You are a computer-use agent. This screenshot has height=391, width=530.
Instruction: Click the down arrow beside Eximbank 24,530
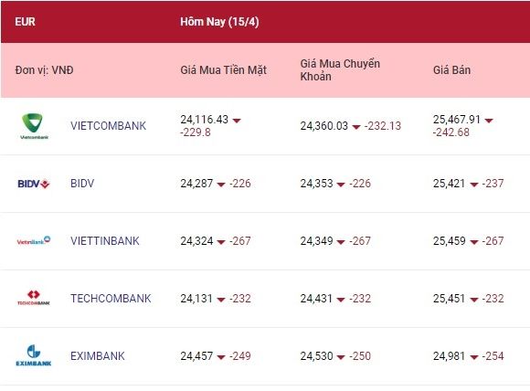341,357
